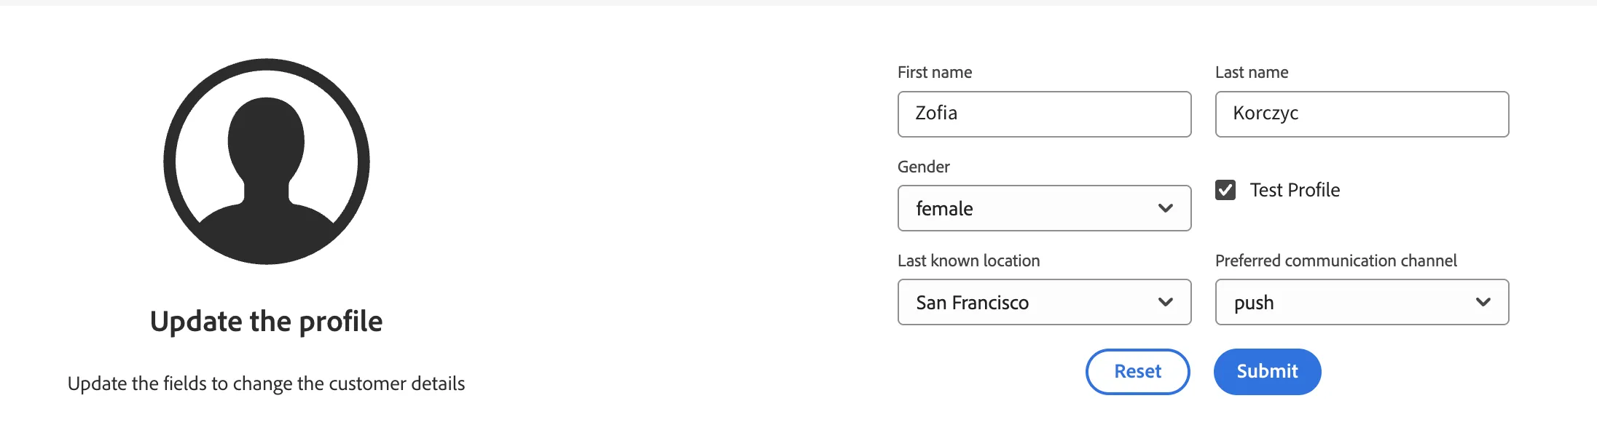Click the 'Update the profile' heading
1597x441 pixels.
267,322
